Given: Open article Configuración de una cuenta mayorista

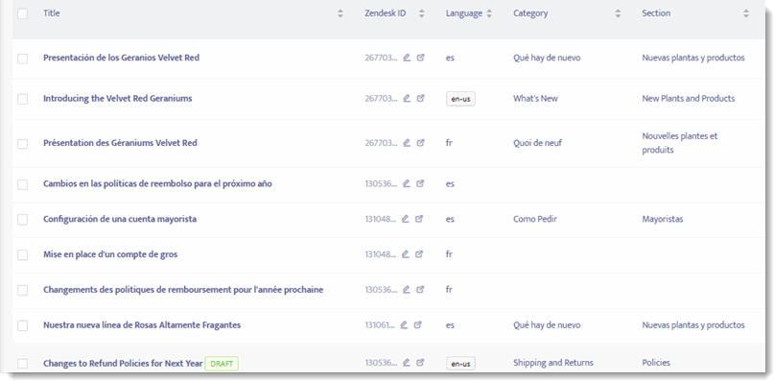Looking at the screenshot, I should pyautogui.click(x=120, y=219).
